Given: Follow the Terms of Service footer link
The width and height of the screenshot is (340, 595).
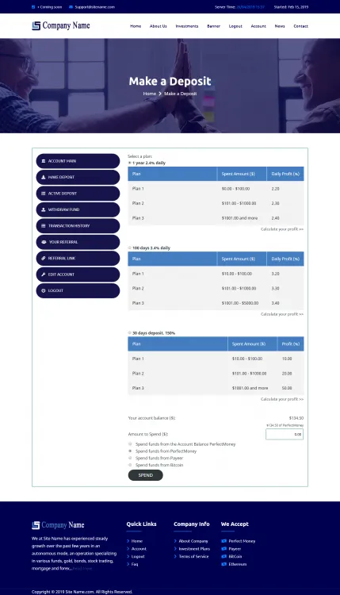Looking at the screenshot, I should (x=193, y=556).
